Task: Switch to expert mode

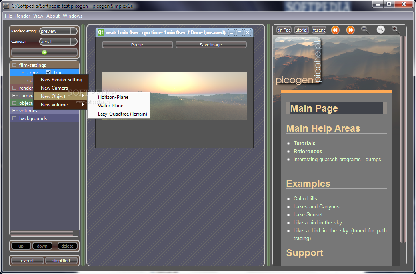Action: (27, 261)
